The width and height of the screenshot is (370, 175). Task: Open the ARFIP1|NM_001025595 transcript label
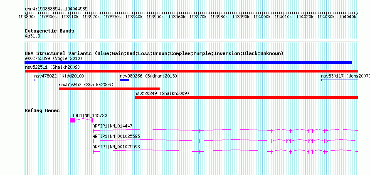click(x=116, y=136)
